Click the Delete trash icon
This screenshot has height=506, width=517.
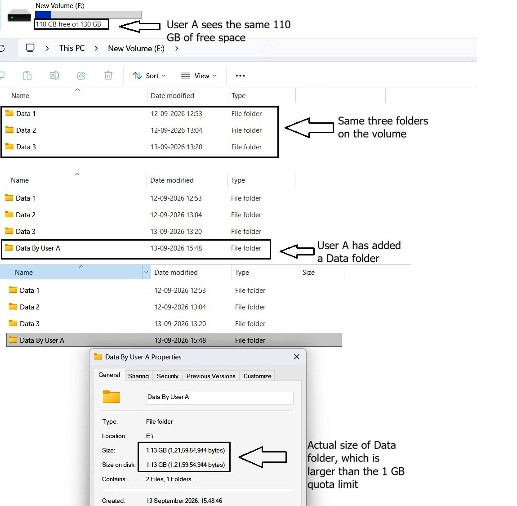pyautogui.click(x=108, y=76)
